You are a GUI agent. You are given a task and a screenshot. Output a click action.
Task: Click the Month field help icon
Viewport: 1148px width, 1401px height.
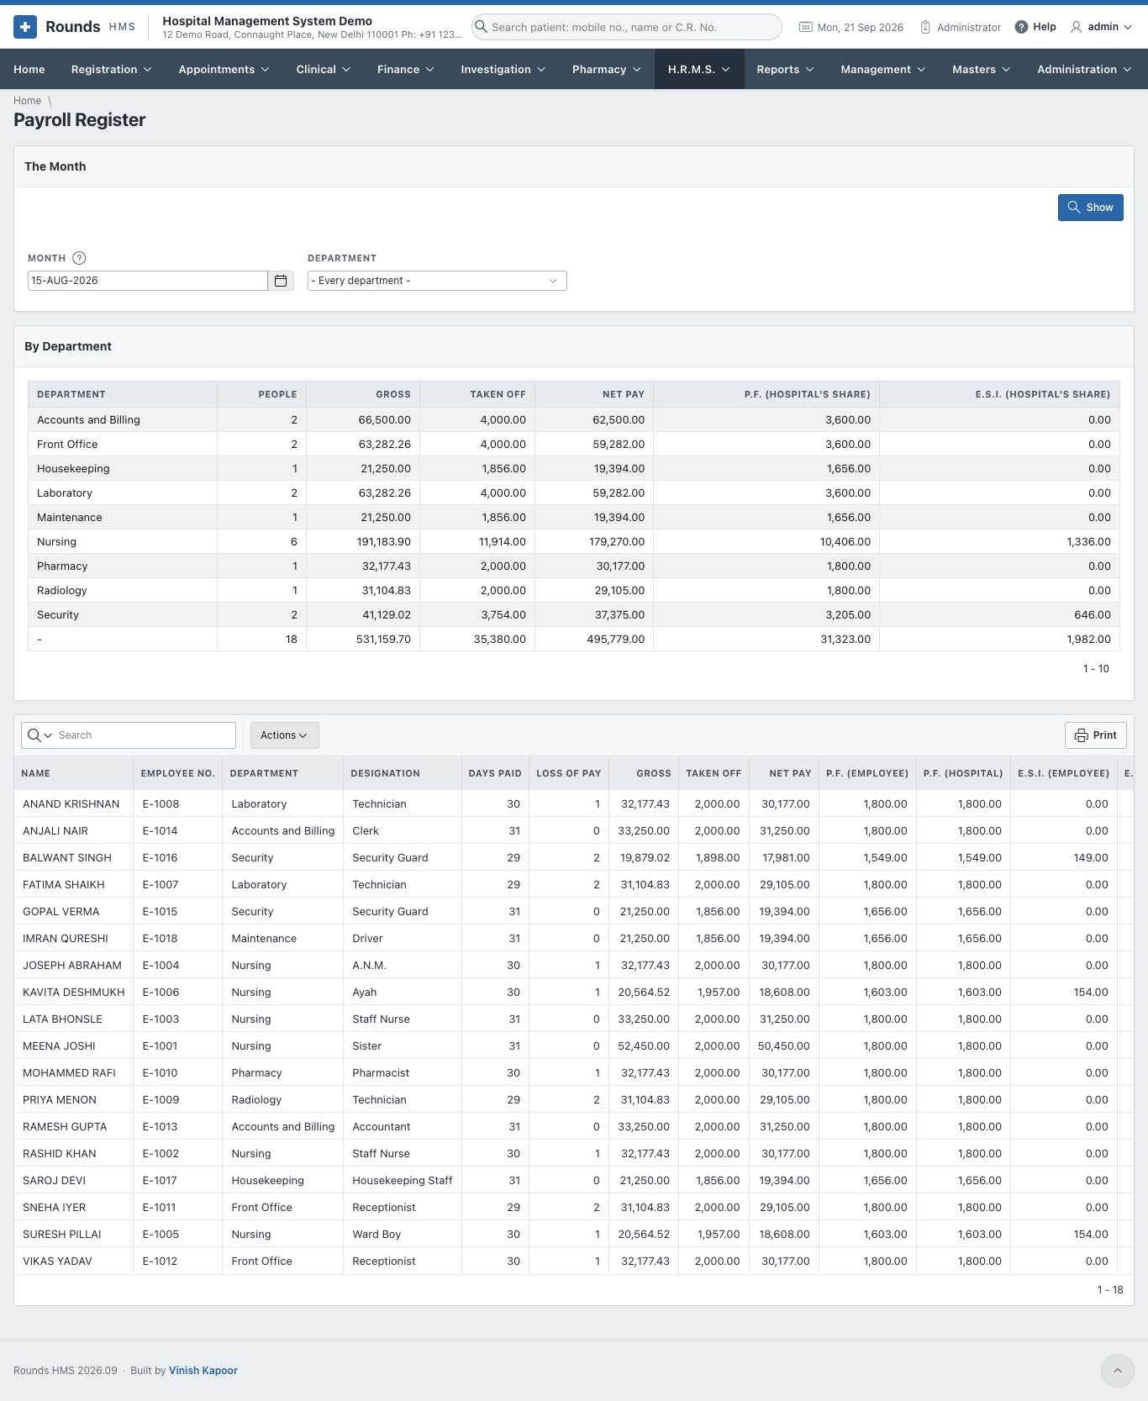point(79,258)
